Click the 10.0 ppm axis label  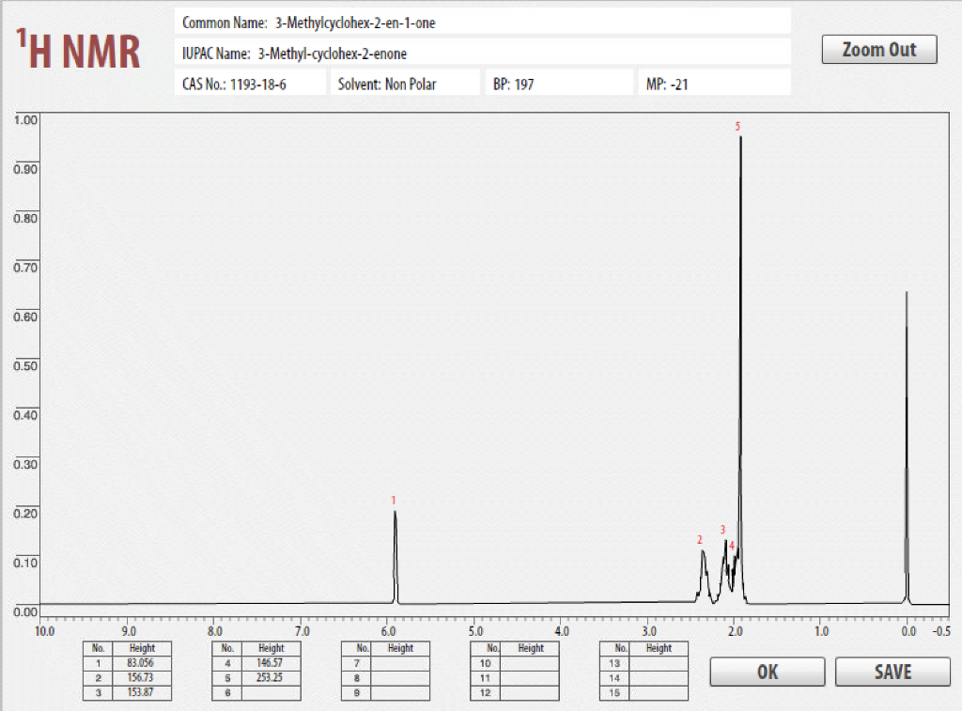[45, 632]
